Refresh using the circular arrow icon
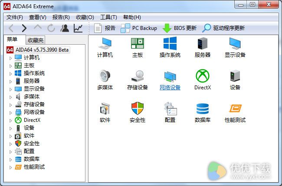This screenshot has height=186, width=282. point(51,28)
